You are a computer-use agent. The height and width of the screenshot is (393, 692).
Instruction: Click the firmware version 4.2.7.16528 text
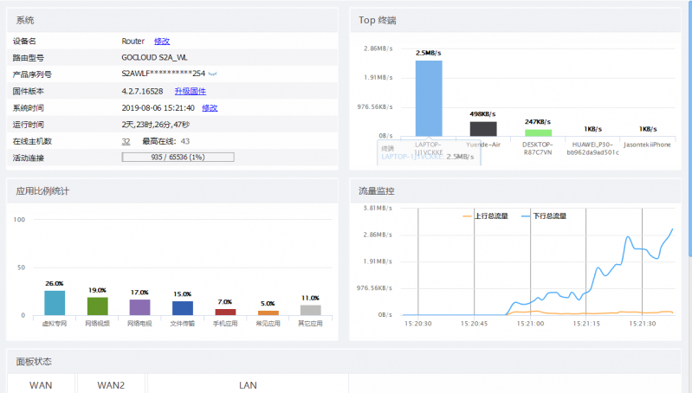[x=142, y=91]
